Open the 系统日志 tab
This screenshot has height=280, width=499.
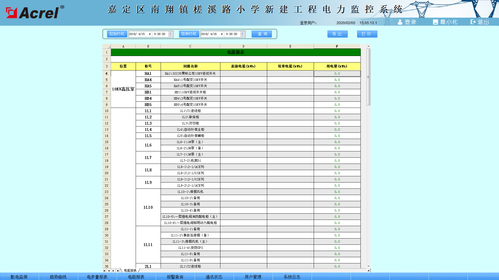(292, 277)
